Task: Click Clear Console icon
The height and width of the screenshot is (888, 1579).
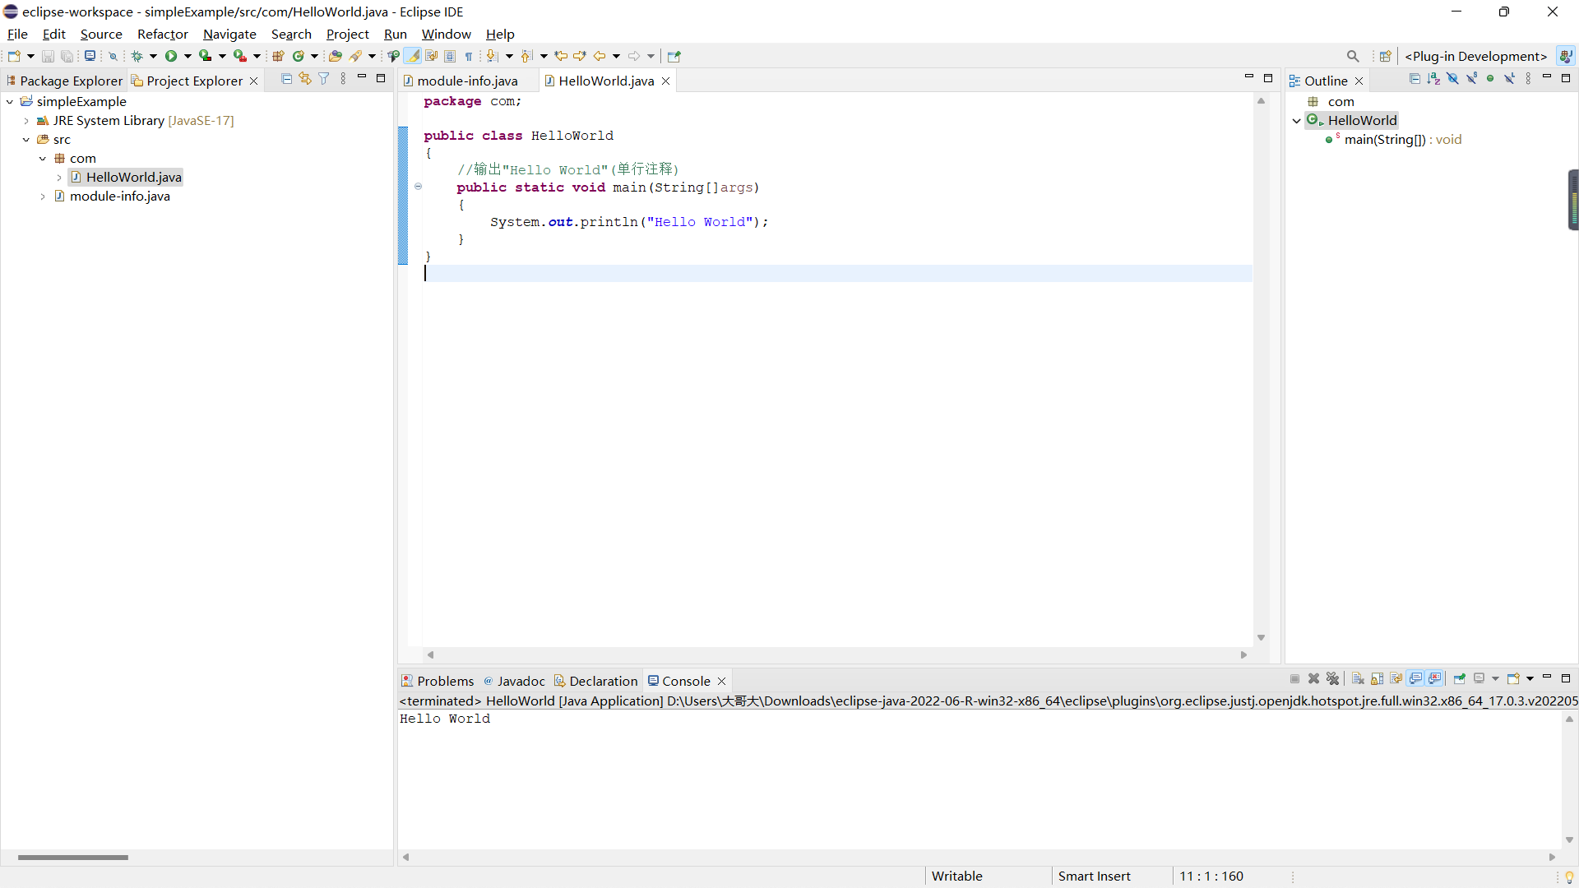Action: [x=1358, y=678]
